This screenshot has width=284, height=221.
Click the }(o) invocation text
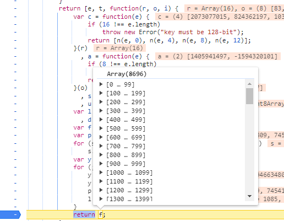(80, 88)
